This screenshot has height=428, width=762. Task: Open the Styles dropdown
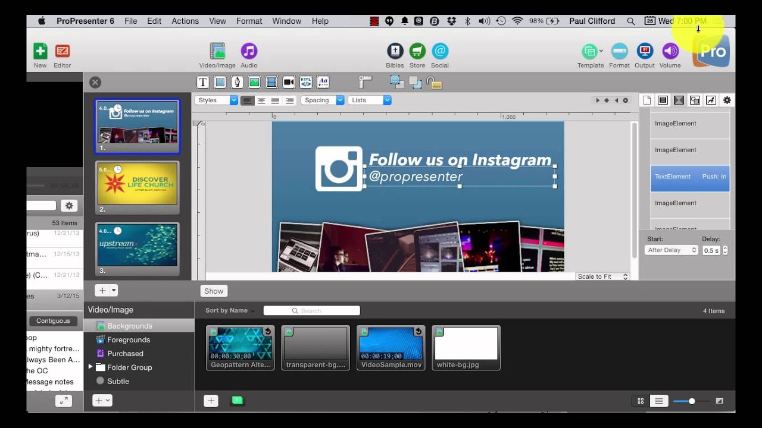point(216,100)
